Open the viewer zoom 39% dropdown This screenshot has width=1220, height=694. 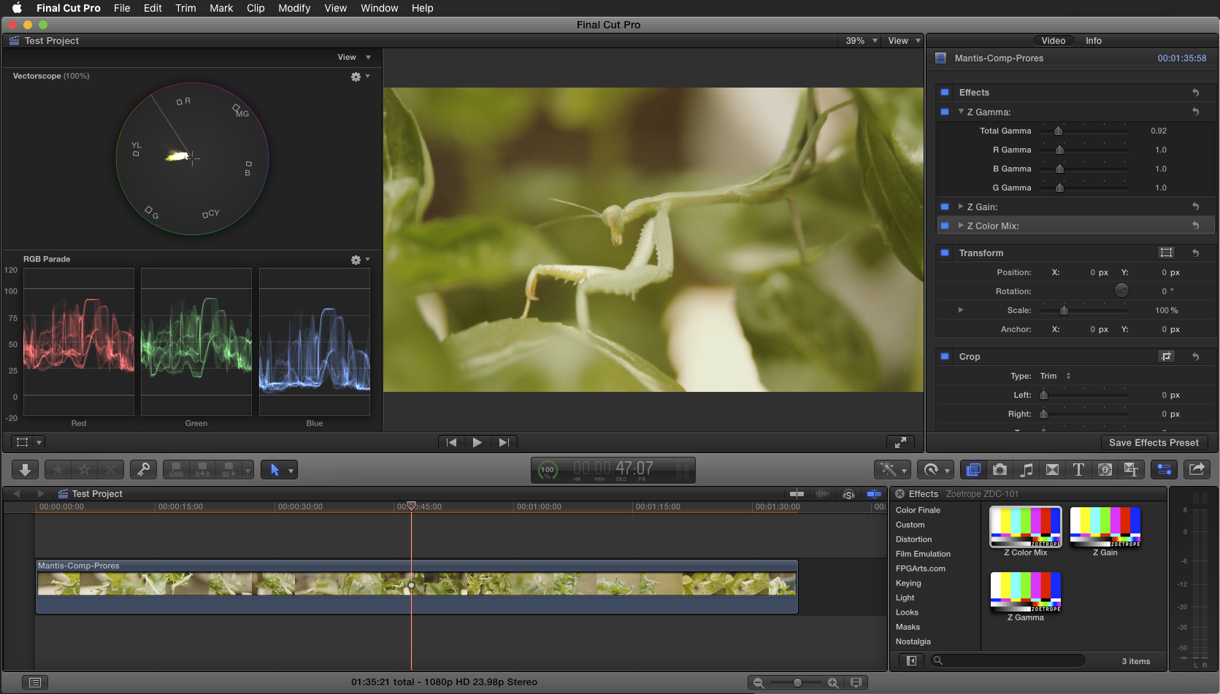pyautogui.click(x=860, y=41)
